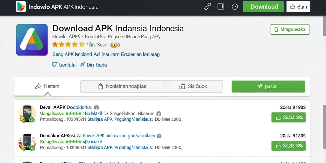Click the Download APK Indansia Indonesia heading
The image size is (326, 163).
118,28
